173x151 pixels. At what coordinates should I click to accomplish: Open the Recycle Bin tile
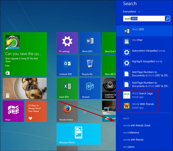90,66
